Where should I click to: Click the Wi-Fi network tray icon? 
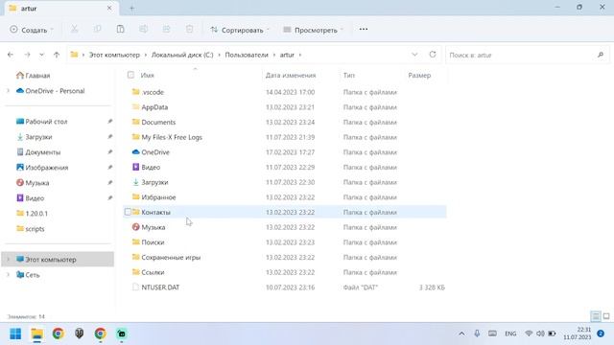529,333
